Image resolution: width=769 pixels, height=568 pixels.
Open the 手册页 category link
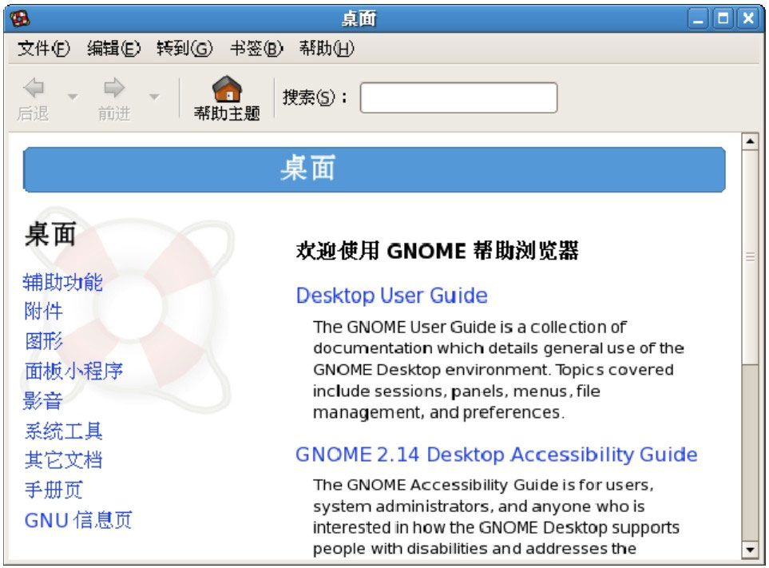[54, 490]
